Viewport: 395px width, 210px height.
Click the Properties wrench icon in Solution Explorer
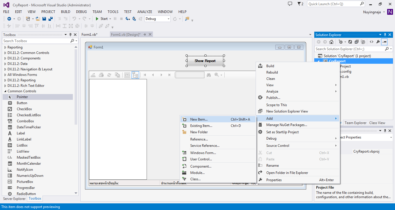(x=378, y=42)
